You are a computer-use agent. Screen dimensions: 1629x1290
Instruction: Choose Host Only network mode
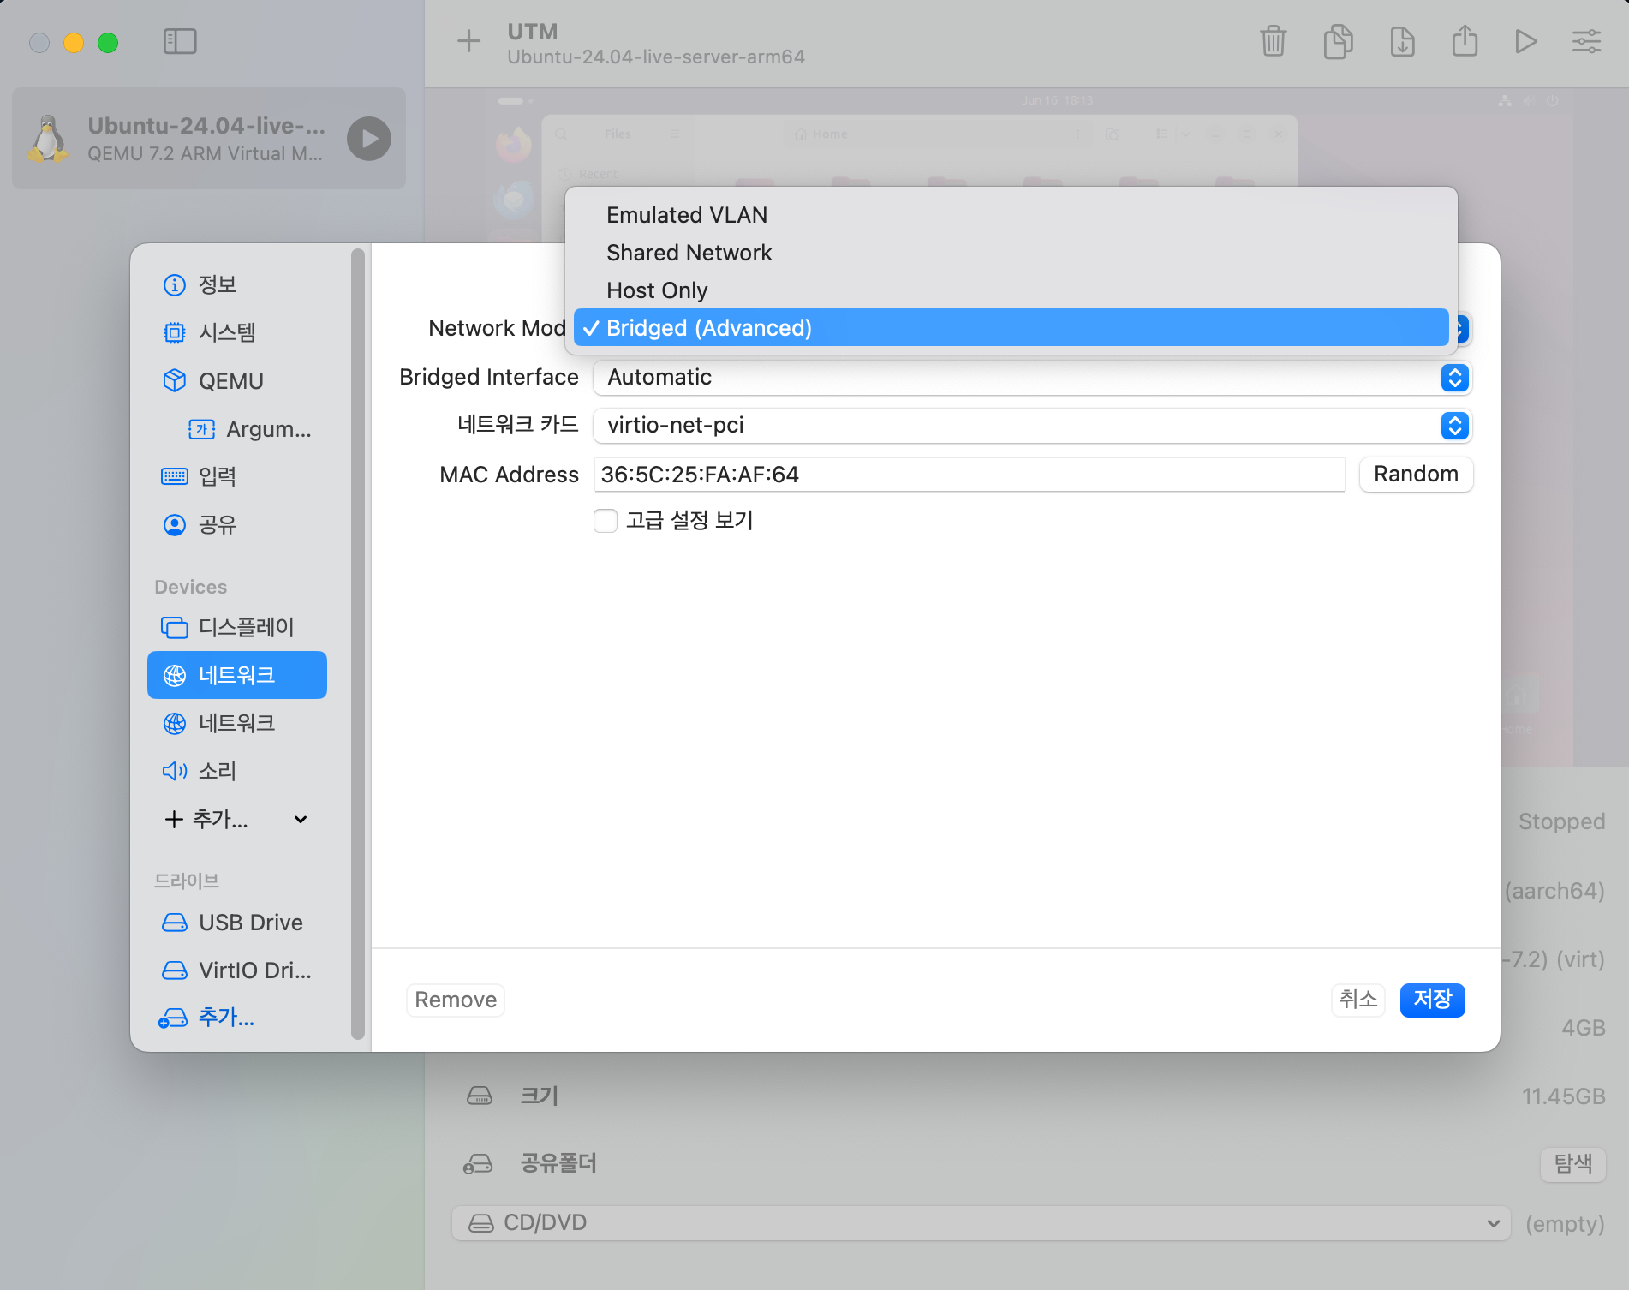(1011, 290)
